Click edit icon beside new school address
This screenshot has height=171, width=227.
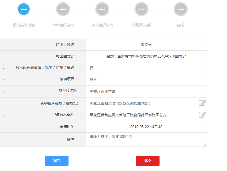(x=202, y=103)
